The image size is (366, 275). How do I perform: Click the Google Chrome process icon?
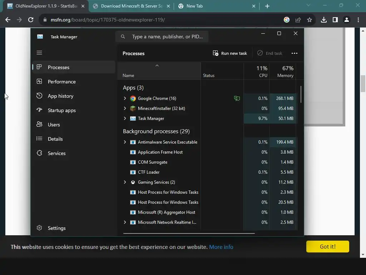pyautogui.click(x=133, y=98)
